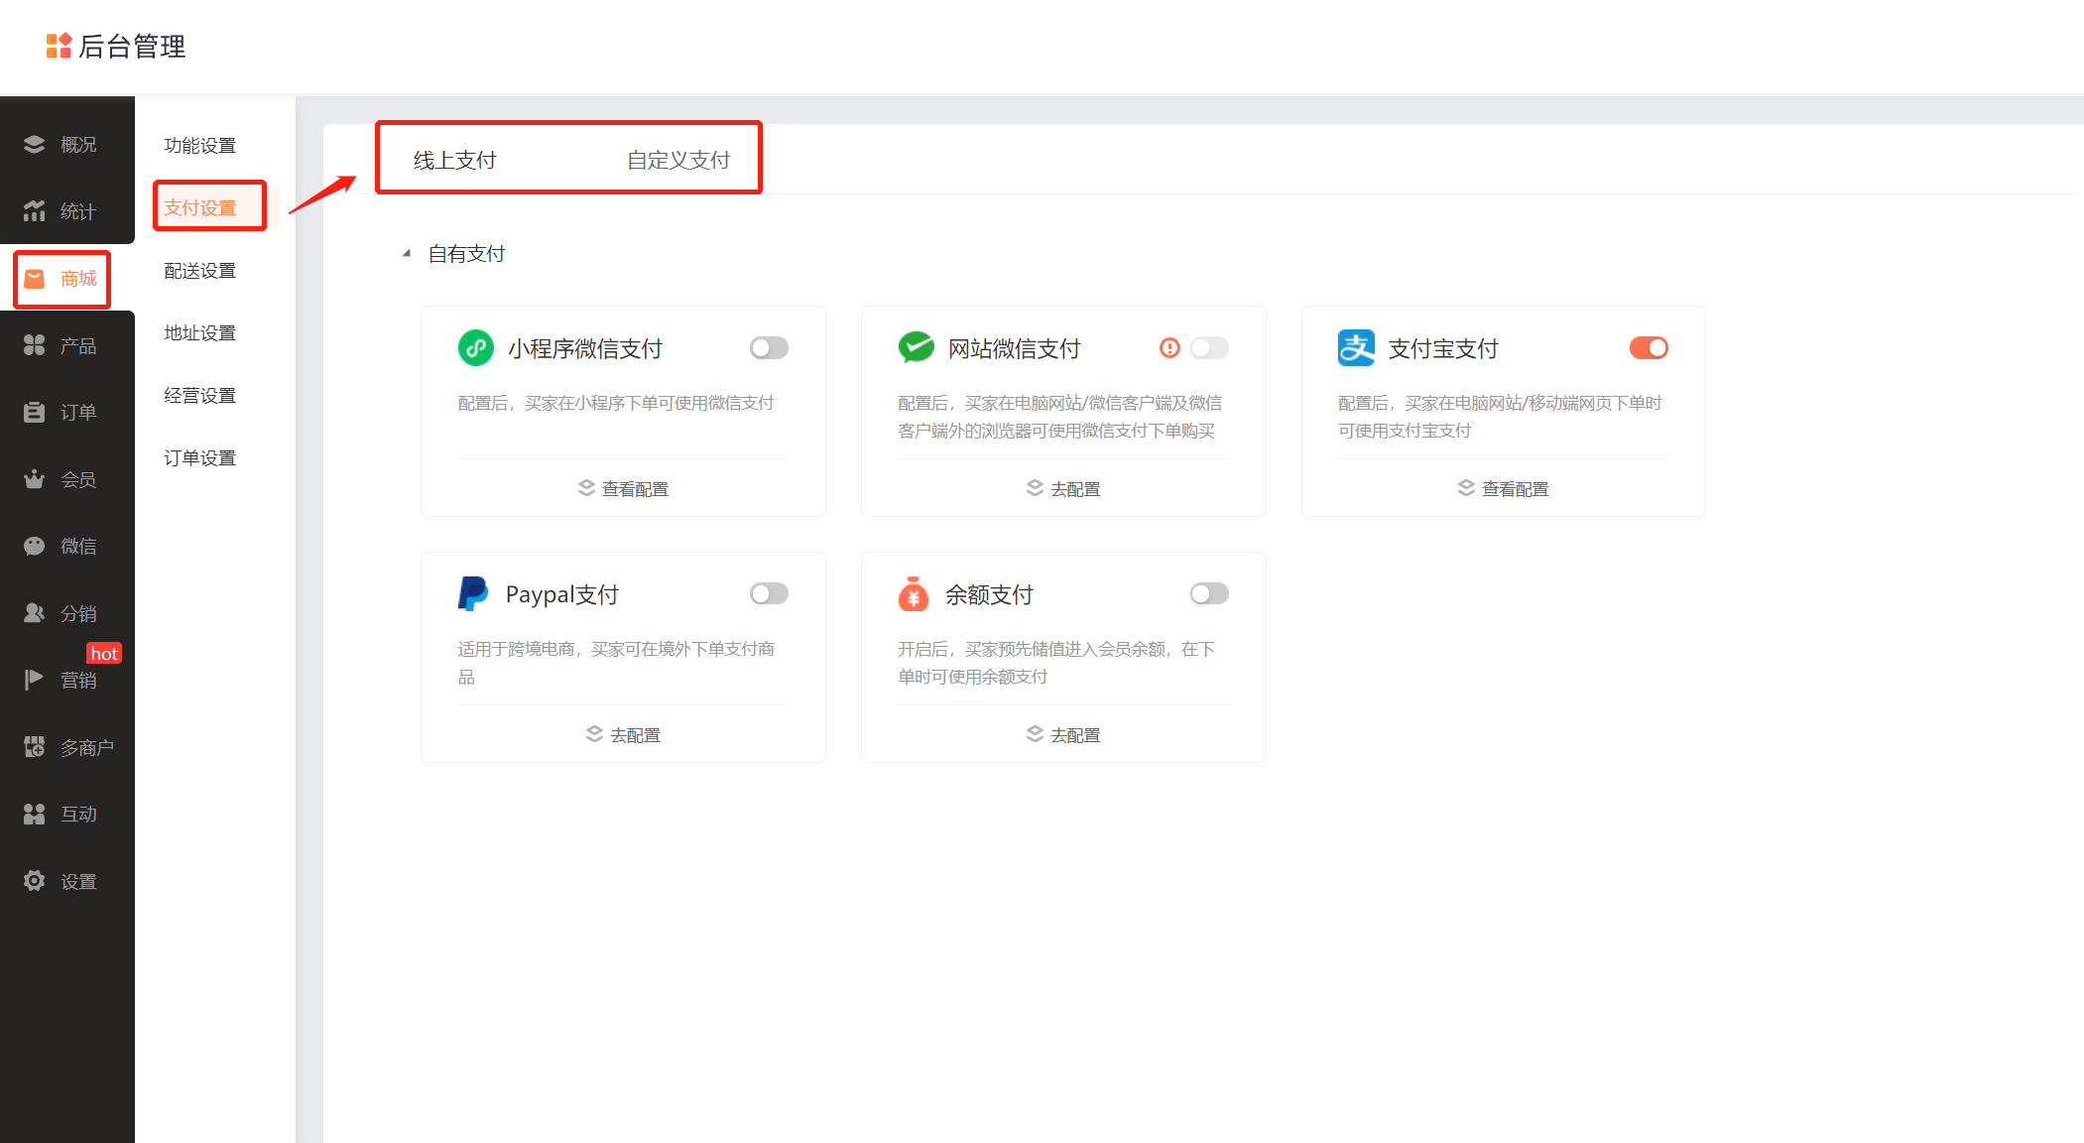Select the 支付设置 submenu item
Screen dimensions: 2084x1143
200,207
